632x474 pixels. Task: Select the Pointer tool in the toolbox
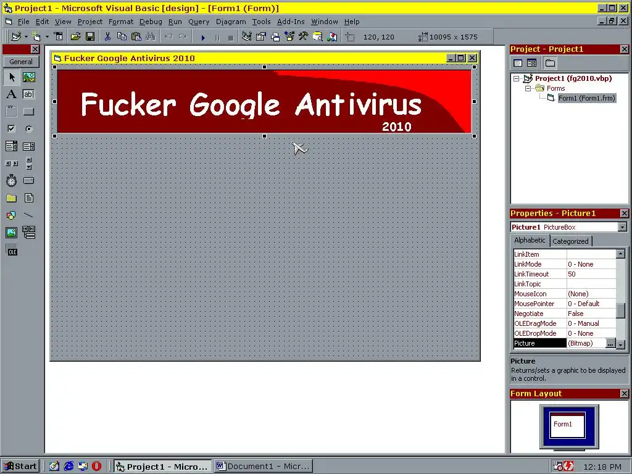click(12, 77)
